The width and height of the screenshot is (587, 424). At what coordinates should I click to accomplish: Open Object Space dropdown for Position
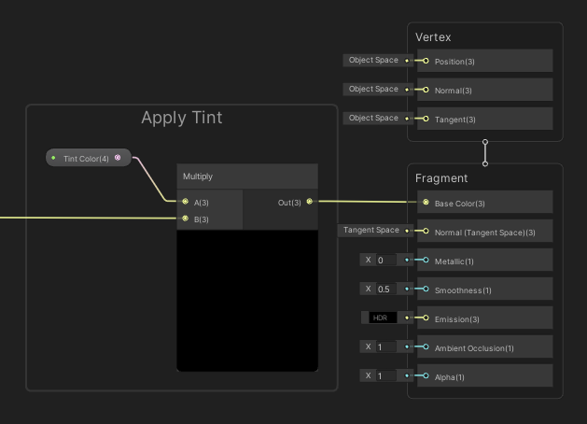tap(373, 61)
